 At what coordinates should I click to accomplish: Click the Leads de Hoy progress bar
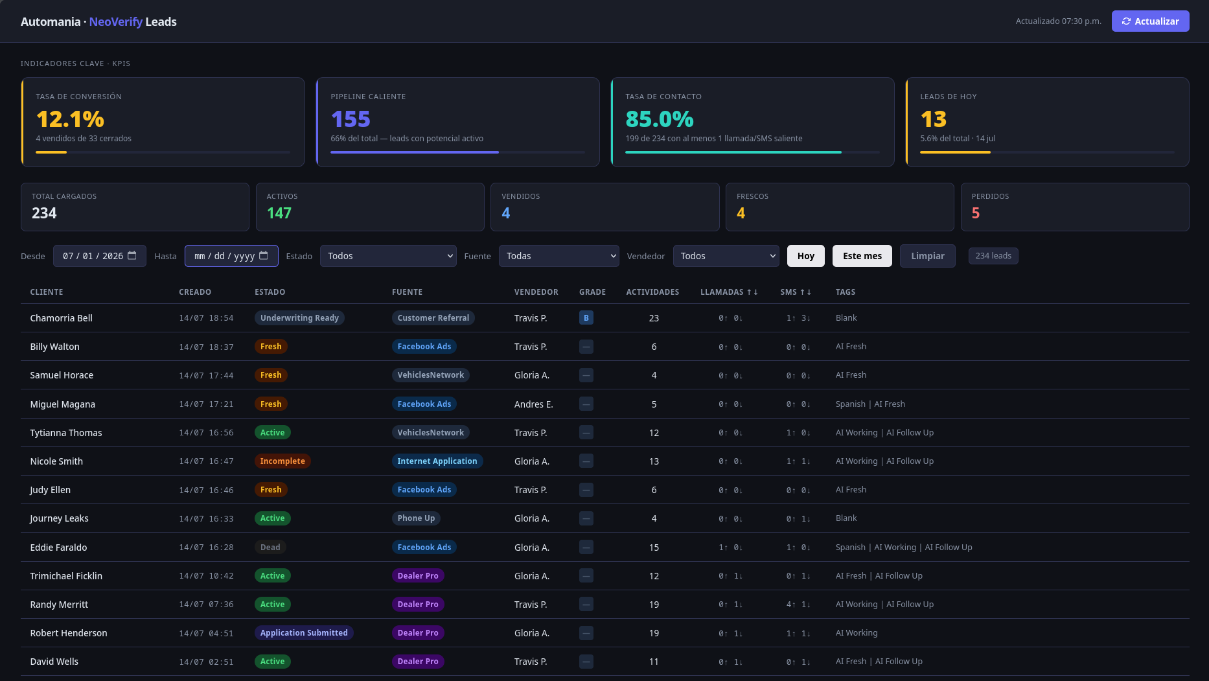point(1047,152)
